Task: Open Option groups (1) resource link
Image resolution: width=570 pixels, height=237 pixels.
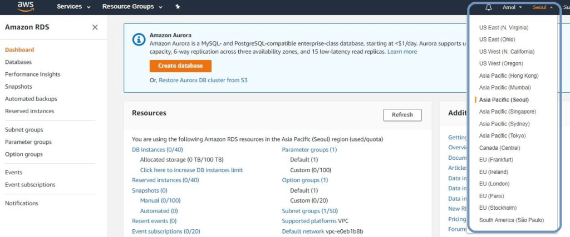Action: 305,180
